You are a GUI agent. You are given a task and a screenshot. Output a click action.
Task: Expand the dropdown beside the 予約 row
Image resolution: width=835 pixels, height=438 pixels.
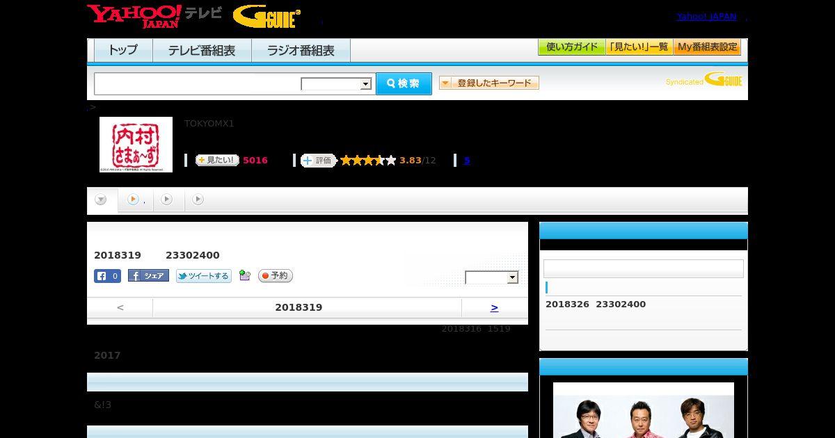492,278
